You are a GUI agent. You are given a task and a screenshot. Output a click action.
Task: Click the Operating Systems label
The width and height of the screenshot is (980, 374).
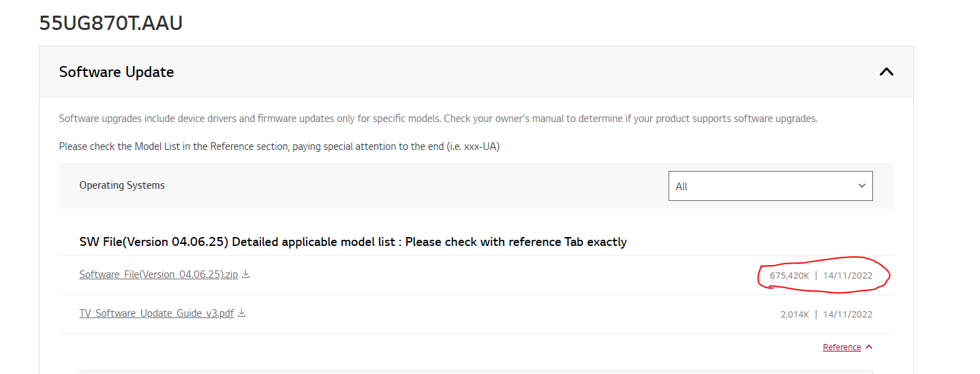click(122, 185)
